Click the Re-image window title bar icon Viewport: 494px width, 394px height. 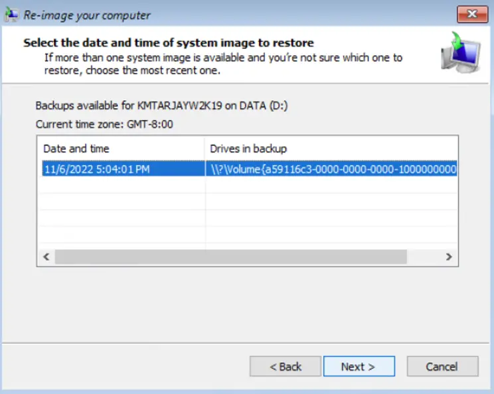(x=11, y=15)
